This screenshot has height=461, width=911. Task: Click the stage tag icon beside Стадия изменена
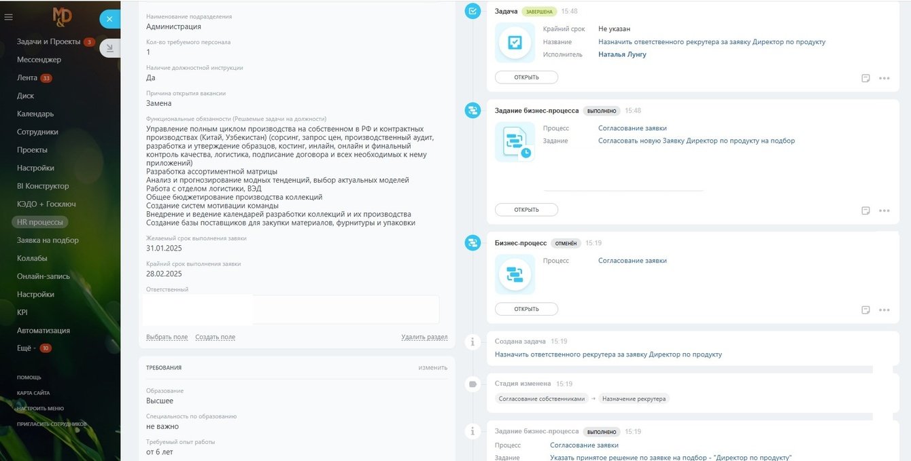click(x=472, y=384)
